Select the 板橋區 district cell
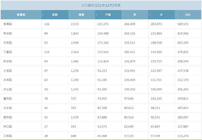Viewport: 202px width, 140px height. coord(8,24)
